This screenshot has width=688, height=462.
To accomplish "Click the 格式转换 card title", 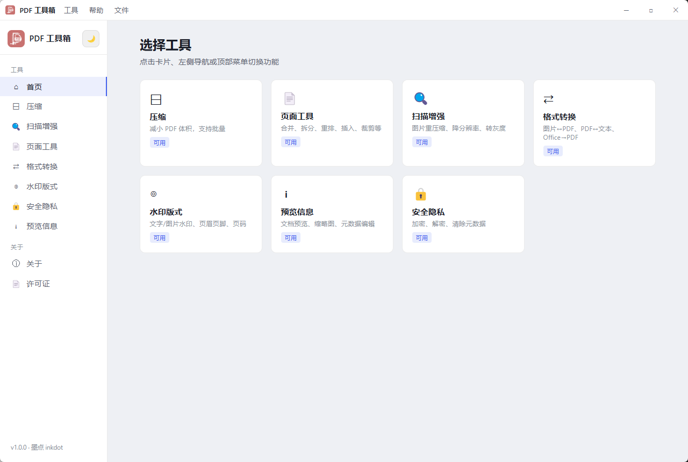I will [x=560, y=117].
